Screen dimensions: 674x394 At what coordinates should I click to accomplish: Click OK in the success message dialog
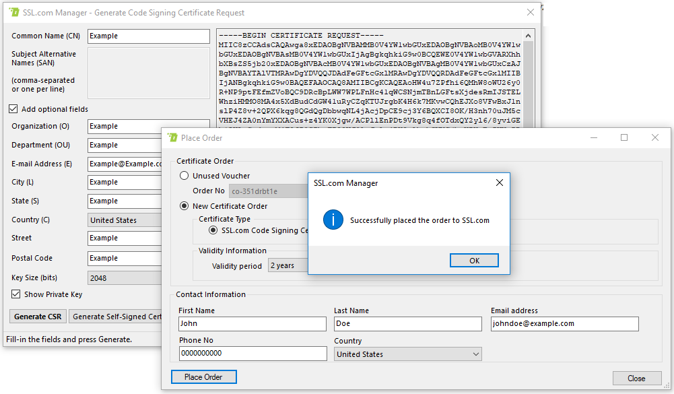point(474,261)
